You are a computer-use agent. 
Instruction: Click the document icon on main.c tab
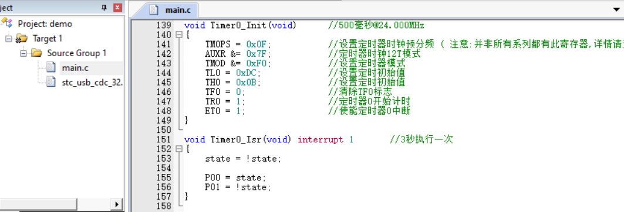(154, 9)
